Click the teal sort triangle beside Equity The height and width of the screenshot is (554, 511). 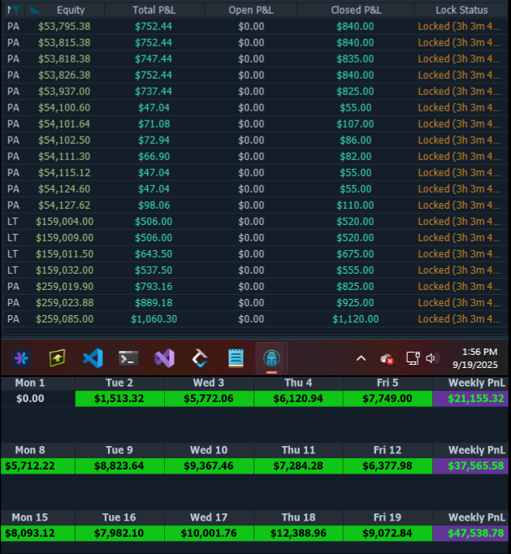coord(35,11)
